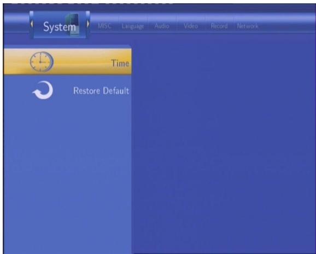
Task: Open the Audio settings tab
Action: 162,26
